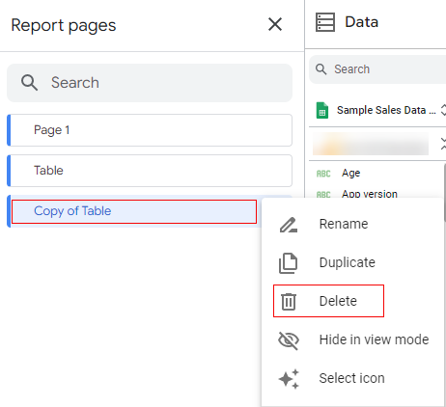
Task: Click the ABC type icon beside App version
Action: (x=323, y=195)
